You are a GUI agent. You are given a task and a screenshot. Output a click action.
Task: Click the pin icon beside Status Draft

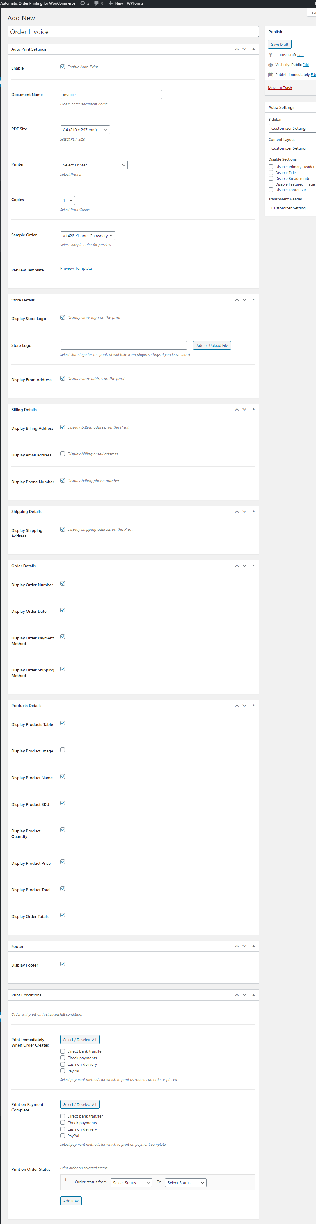click(x=270, y=55)
